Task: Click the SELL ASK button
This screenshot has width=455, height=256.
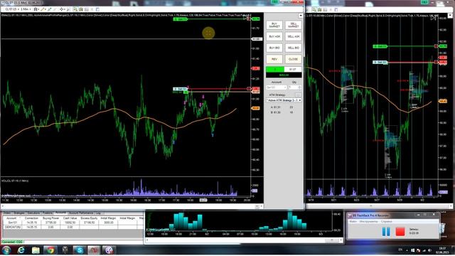Action: tap(293, 36)
